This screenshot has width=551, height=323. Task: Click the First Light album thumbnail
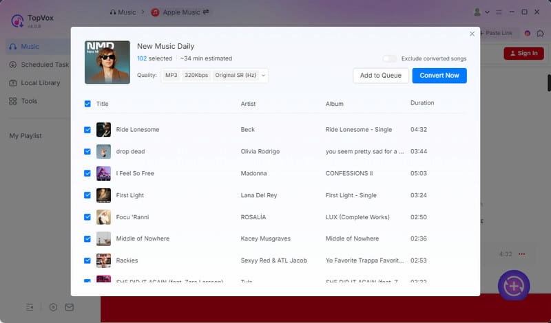point(104,195)
